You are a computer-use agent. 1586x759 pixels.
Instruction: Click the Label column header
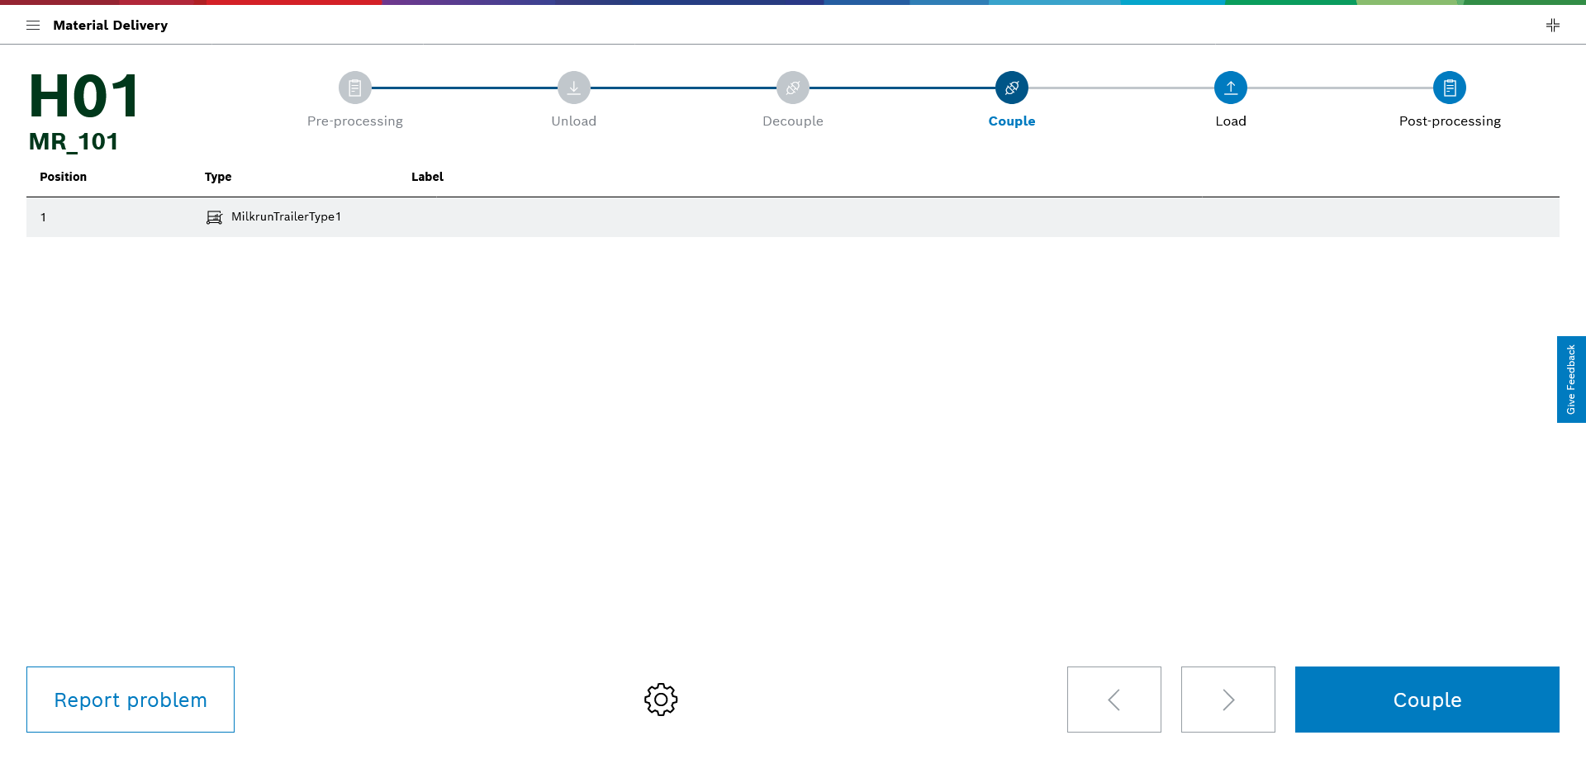coord(427,177)
